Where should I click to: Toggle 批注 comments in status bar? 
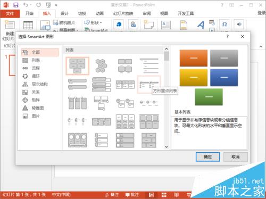[x=132, y=195]
